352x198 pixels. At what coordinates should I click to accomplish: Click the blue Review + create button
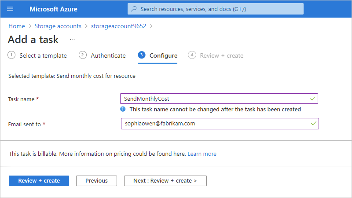coord(39,181)
